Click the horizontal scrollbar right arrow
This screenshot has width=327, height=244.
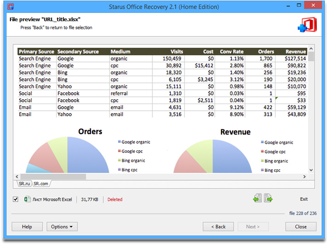pyautogui.click(x=304, y=176)
